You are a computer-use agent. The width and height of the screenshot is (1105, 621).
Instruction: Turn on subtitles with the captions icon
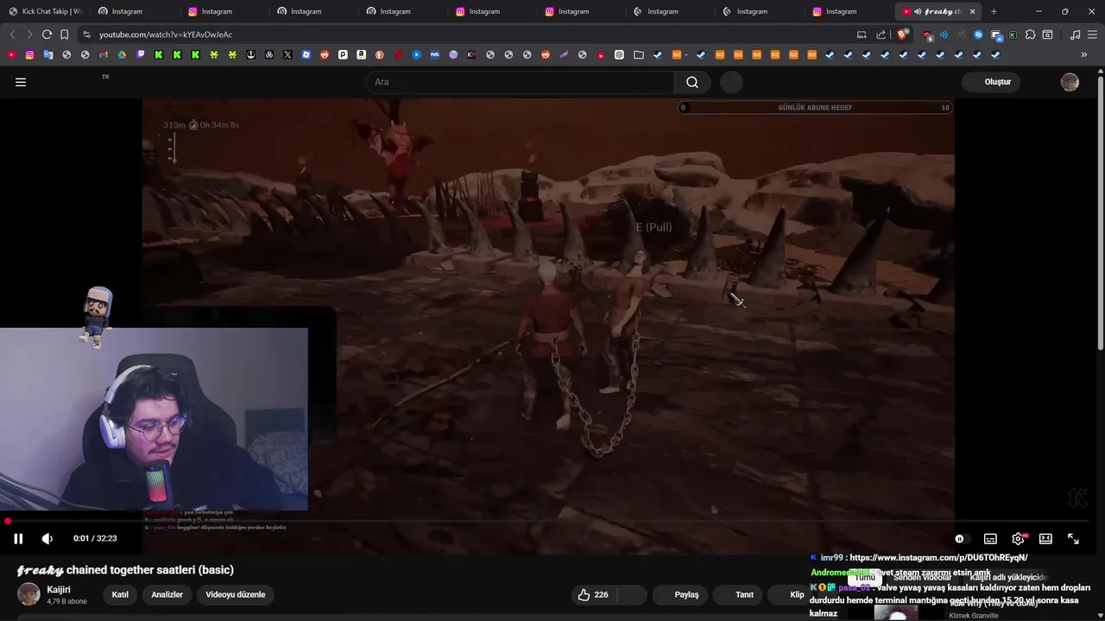point(990,538)
